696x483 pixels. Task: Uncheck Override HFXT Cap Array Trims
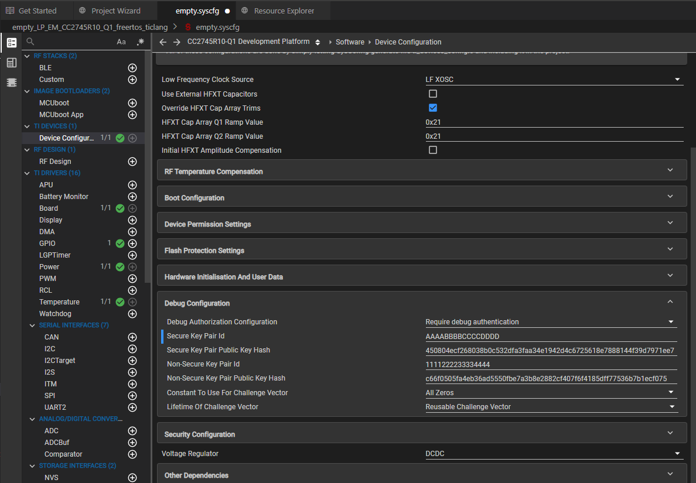tap(433, 108)
